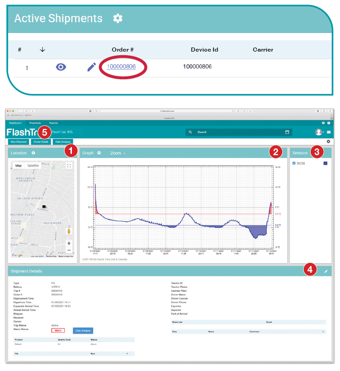
Task: Zoom out the map with minus
Action: point(69,250)
